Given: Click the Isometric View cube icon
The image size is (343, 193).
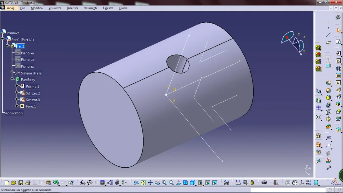Looking at the screenshot, I should [192, 183].
